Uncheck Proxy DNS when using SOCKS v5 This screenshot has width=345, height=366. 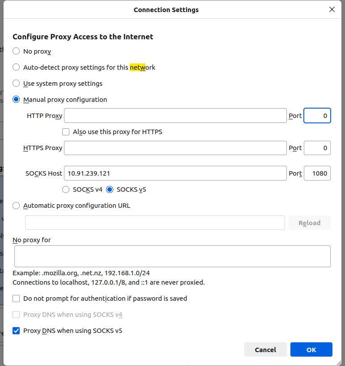[17, 331]
